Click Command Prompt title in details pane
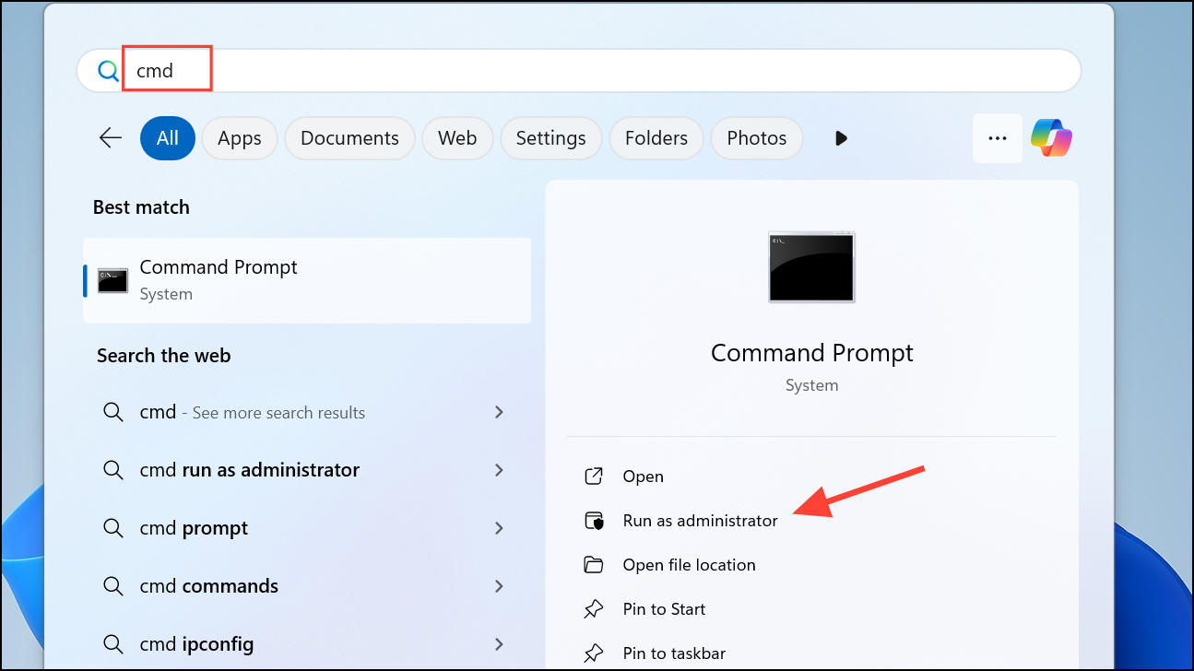Screen dimensions: 1194x671 (x=812, y=353)
